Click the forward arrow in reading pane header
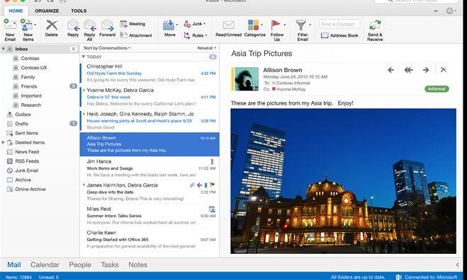Screen dimensions: 467x280 426,70
